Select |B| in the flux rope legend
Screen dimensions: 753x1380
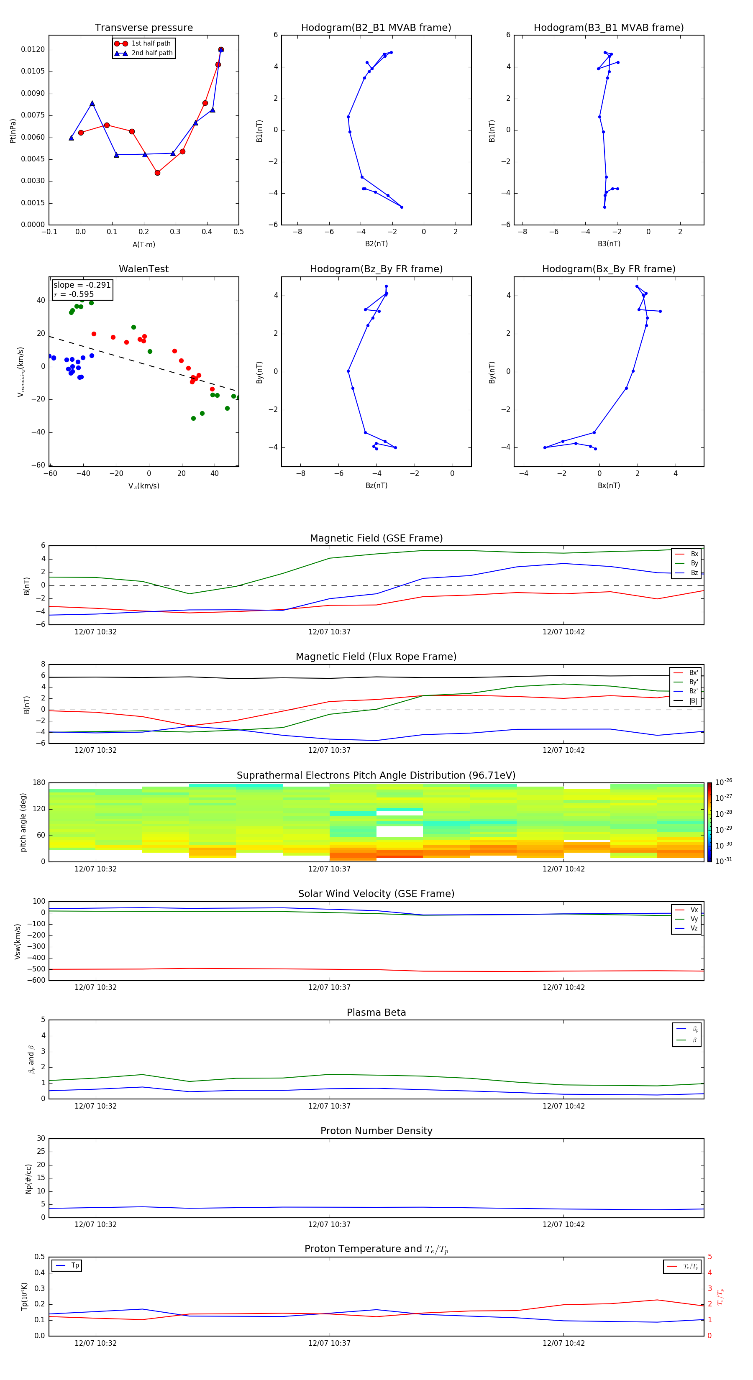coord(686,701)
